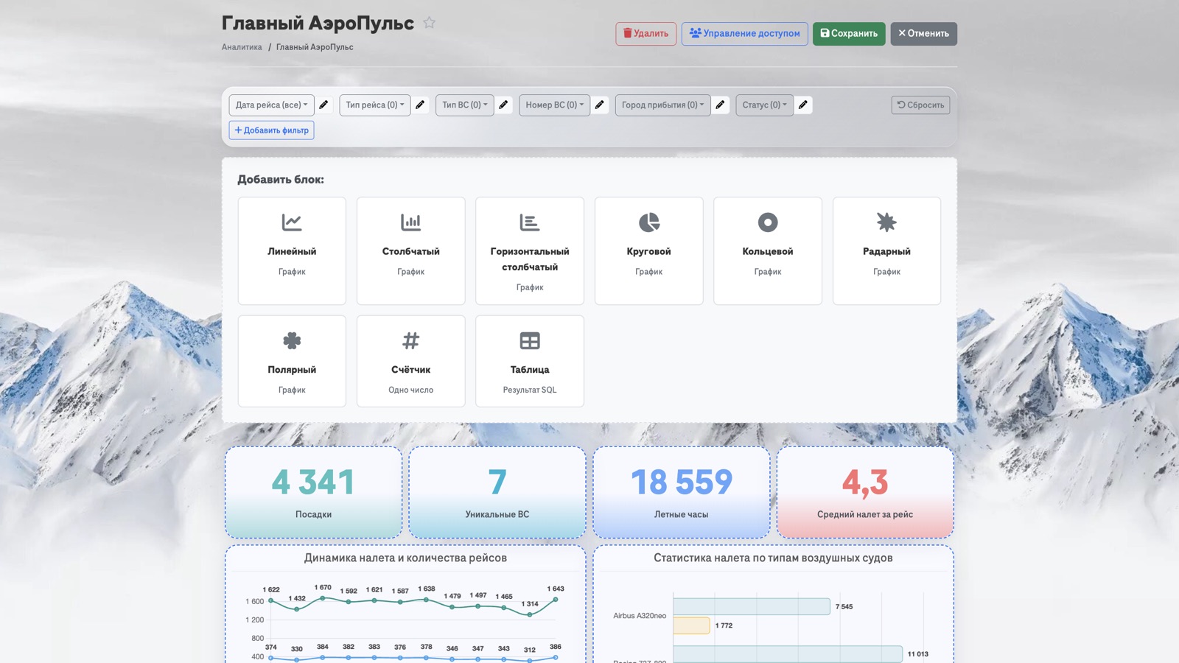Add a Полярный chart block
Viewport: 1179px width, 663px height.
point(292,361)
